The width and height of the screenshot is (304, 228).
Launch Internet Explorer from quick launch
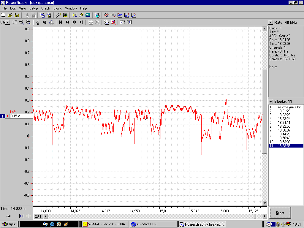coord(52,224)
